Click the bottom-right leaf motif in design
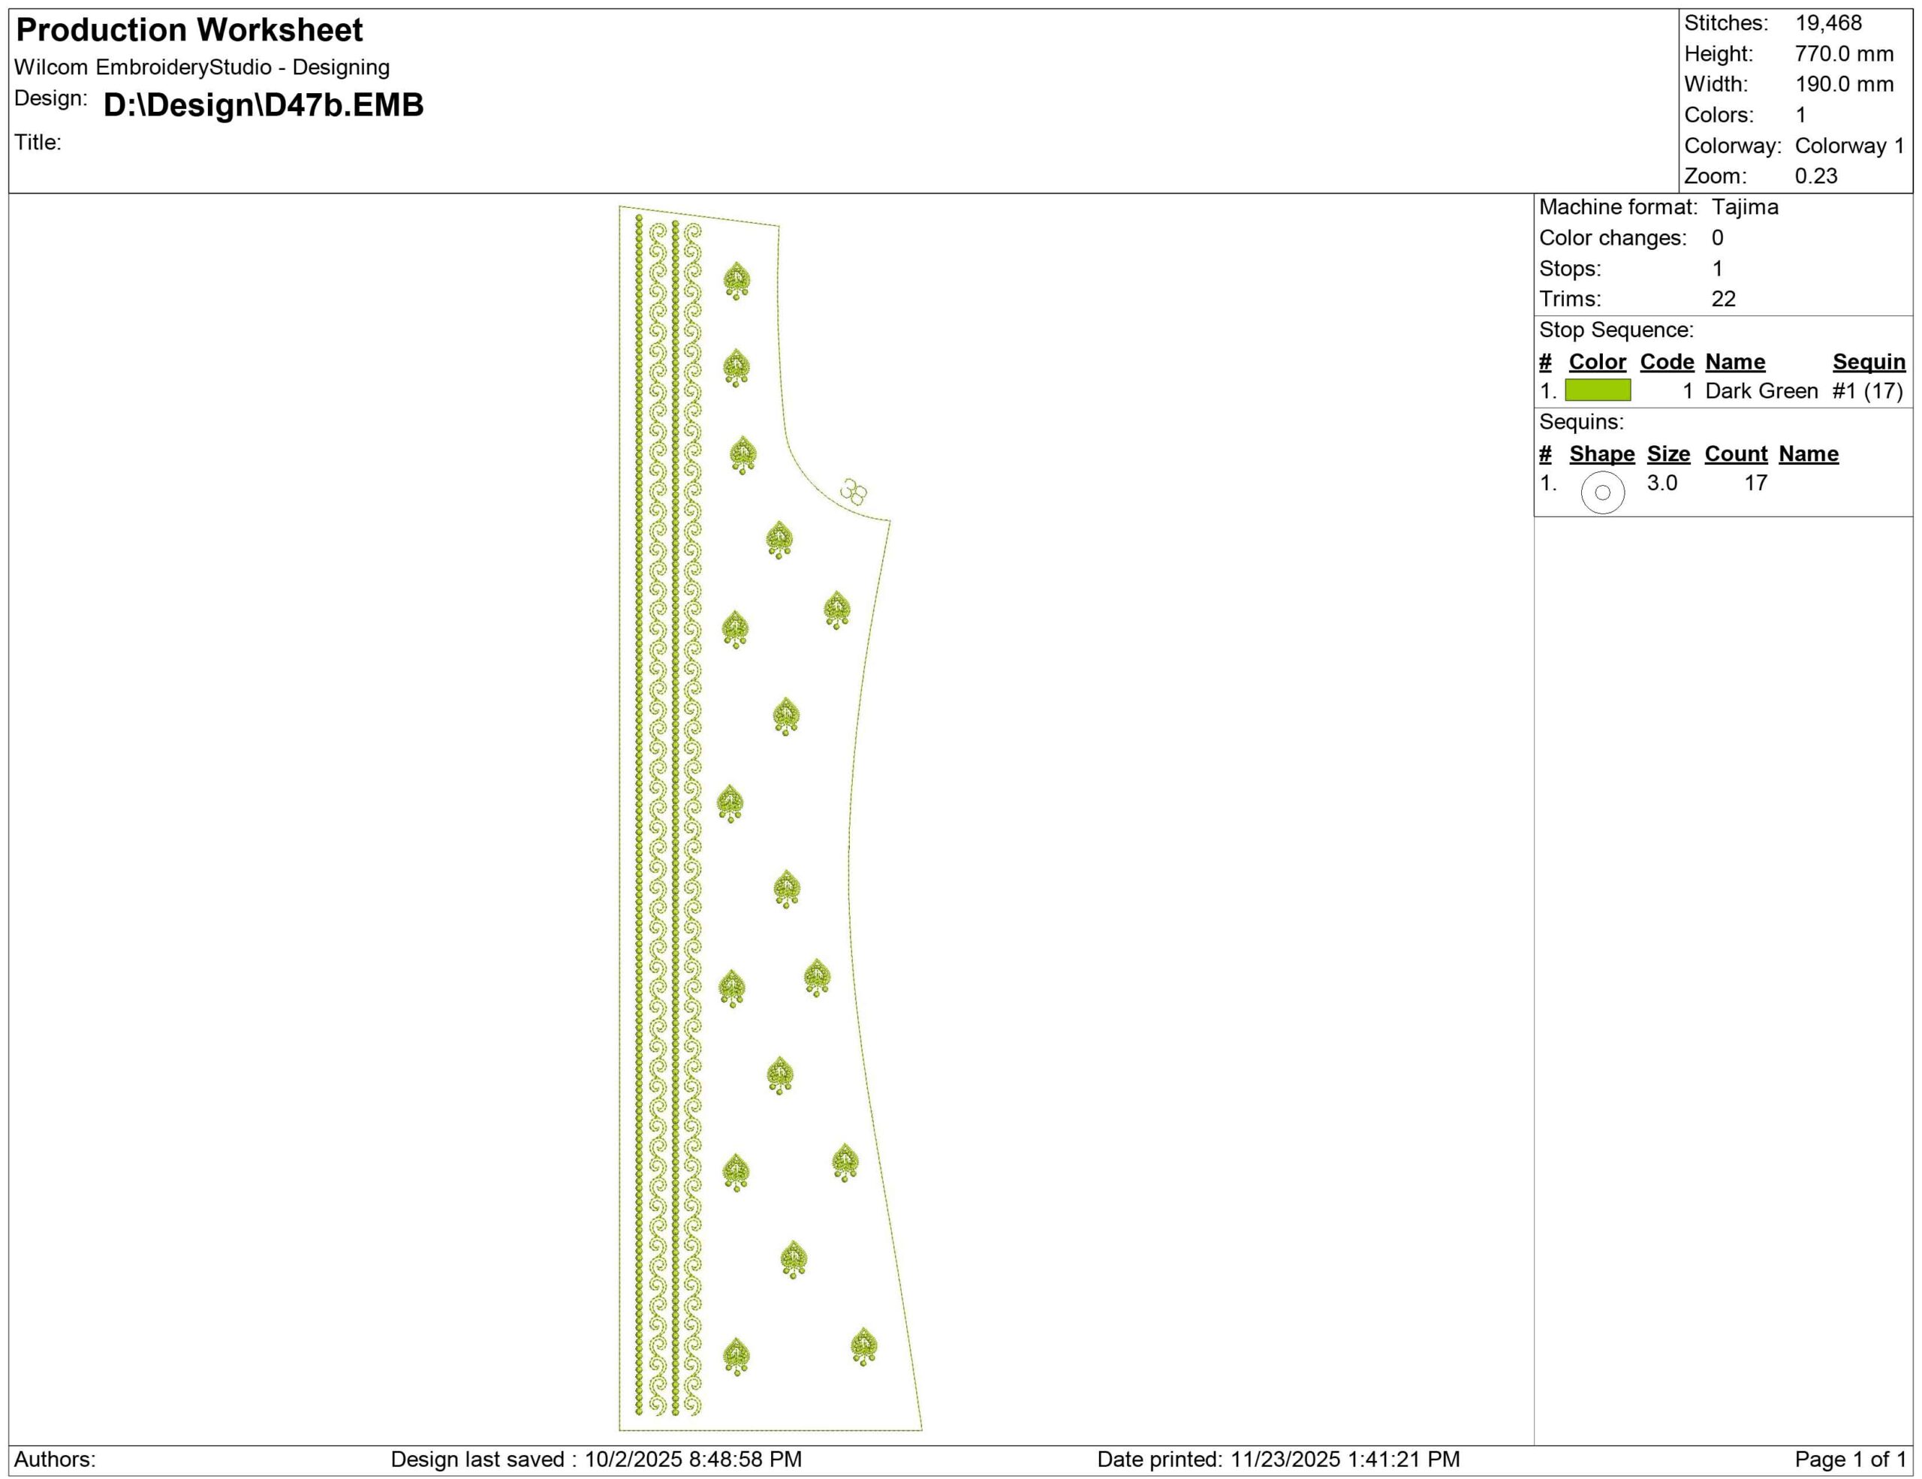The height and width of the screenshot is (1479, 1922). 863,1345
